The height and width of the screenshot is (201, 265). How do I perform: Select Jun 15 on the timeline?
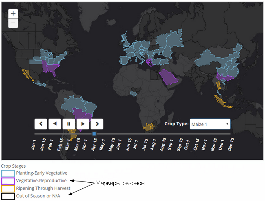click(x=128, y=144)
